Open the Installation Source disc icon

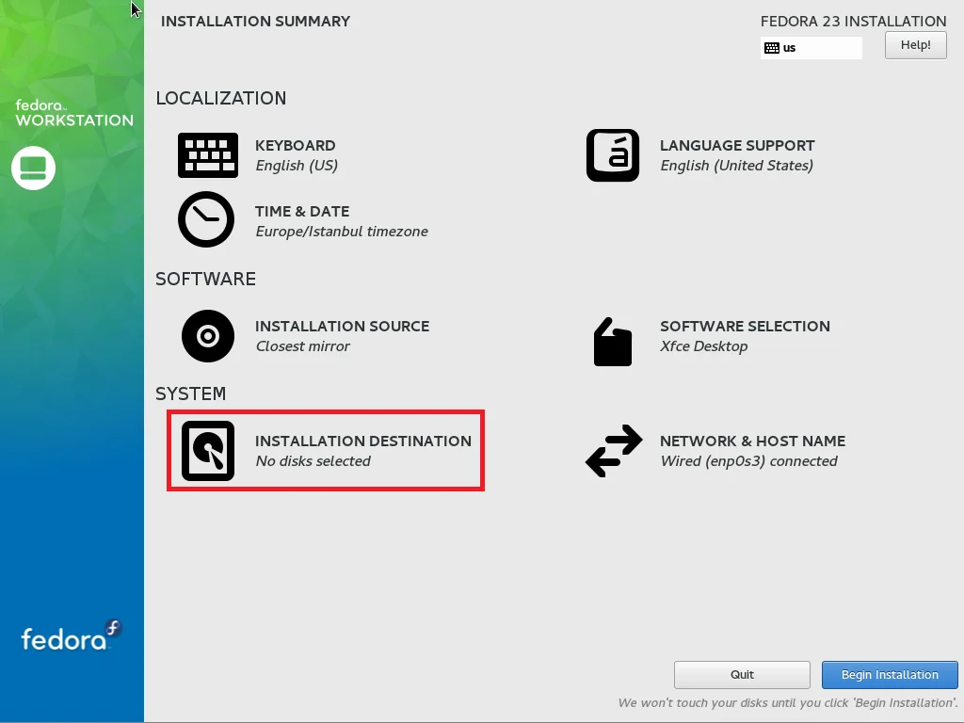pyautogui.click(x=208, y=336)
